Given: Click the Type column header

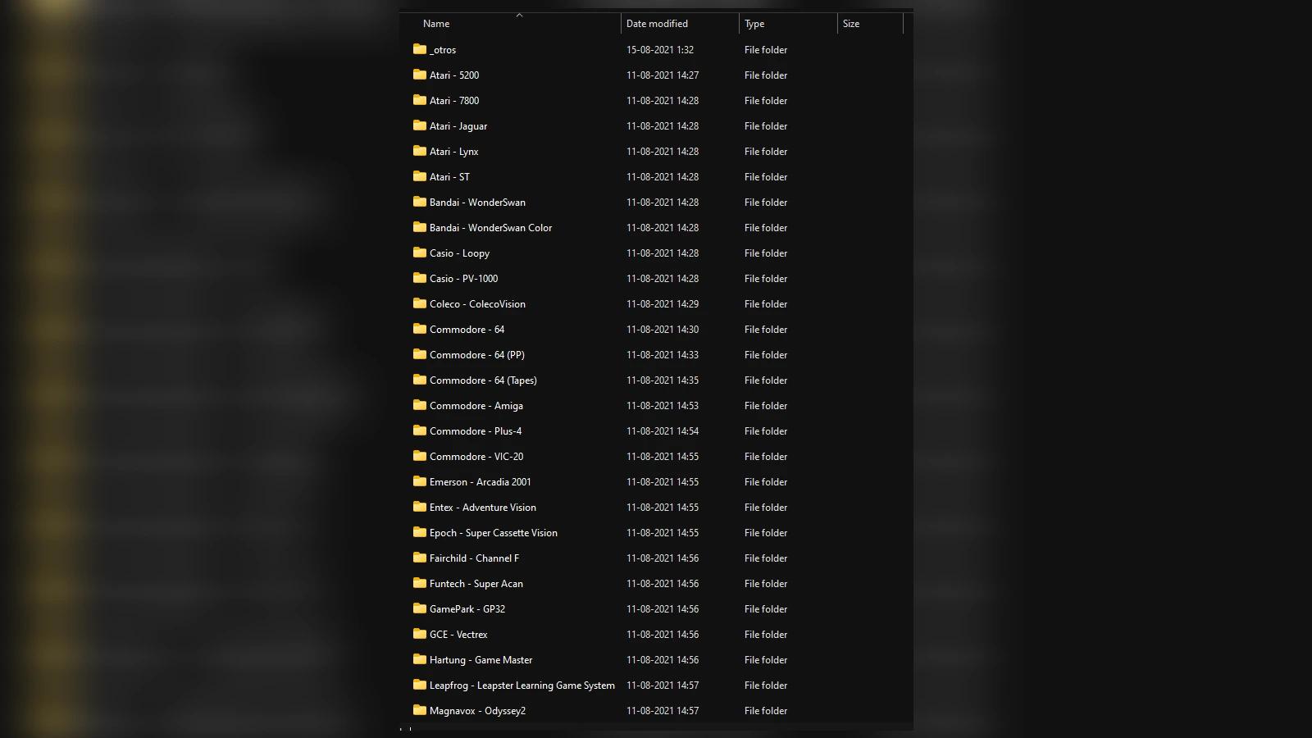Looking at the screenshot, I should pos(753,23).
